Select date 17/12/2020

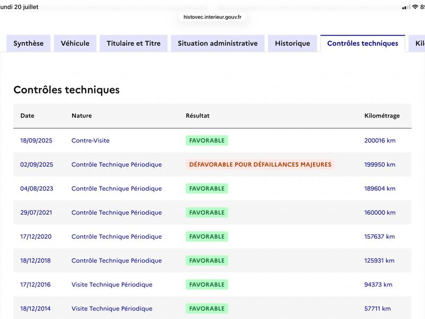36,237
